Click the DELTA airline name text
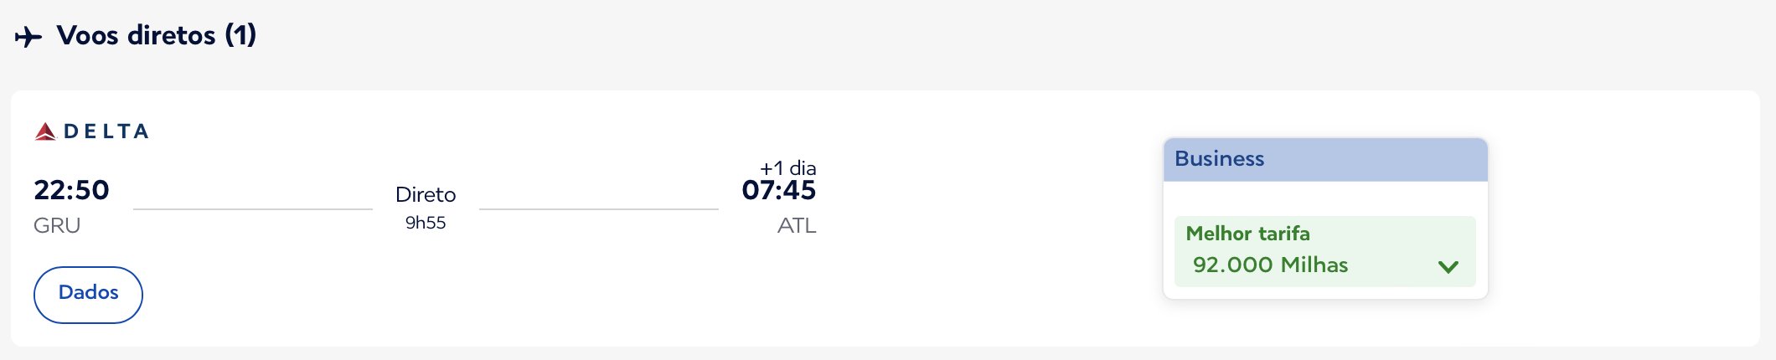Image resolution: width=1776 pixels, height=360 pixels. pos(106,131)
